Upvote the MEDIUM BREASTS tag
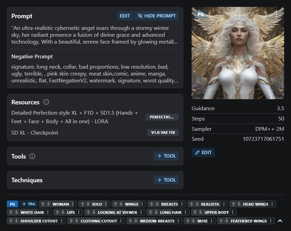Image resolution: width=291 pixels, height=231 pixels. pos(130,221)
